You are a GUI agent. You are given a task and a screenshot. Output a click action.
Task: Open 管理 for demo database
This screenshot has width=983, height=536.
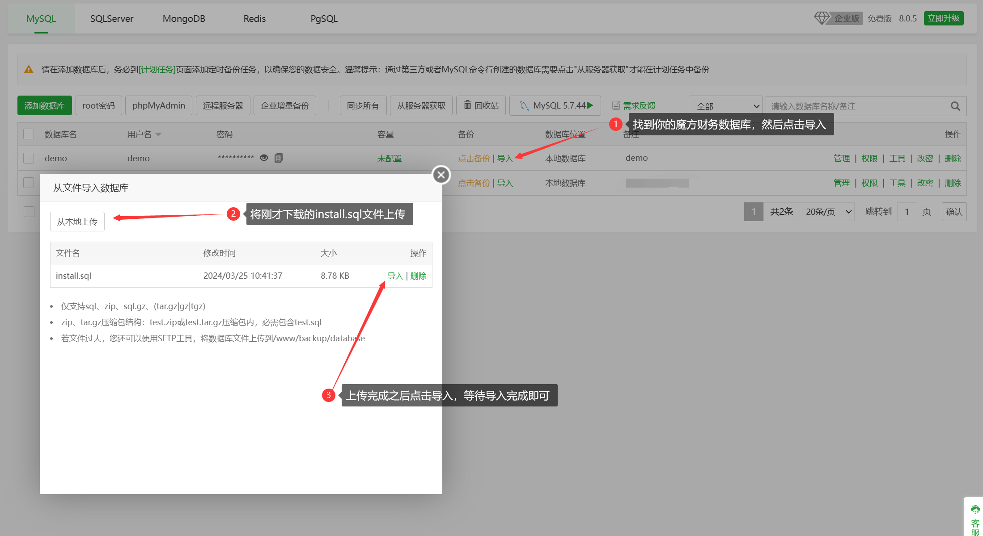[842, 158]
